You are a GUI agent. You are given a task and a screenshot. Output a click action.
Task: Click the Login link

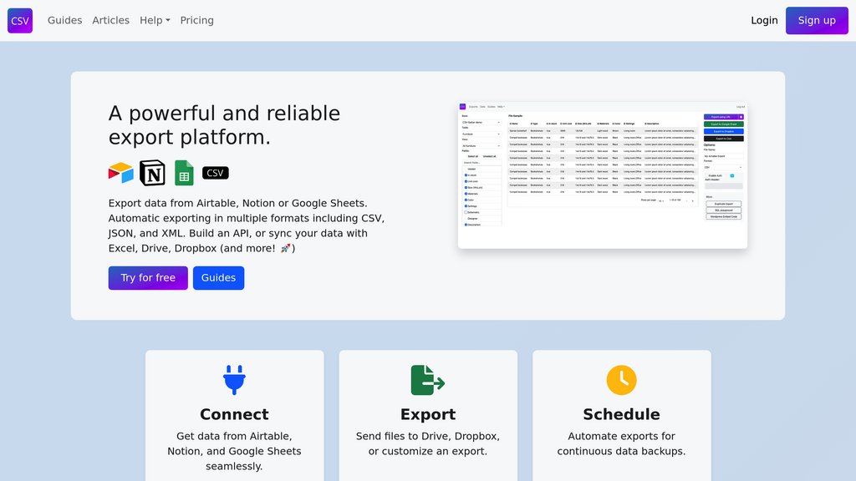point(764,20)
